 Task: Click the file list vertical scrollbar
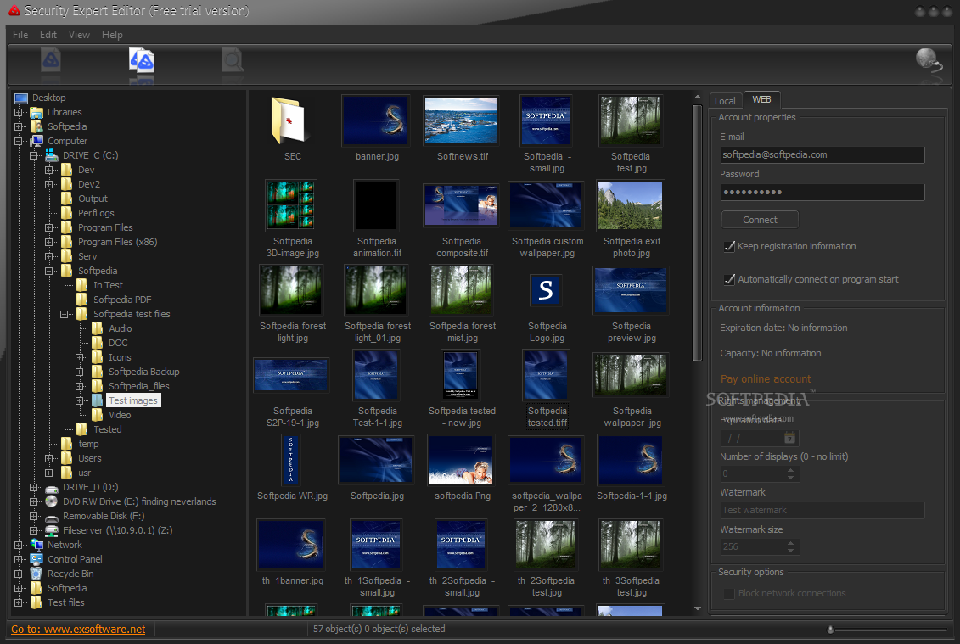tap(698, 233)
